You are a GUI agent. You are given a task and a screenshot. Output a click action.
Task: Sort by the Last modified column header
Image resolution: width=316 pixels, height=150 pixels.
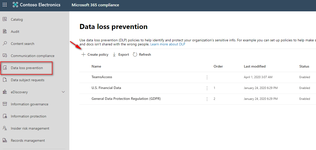255,66
